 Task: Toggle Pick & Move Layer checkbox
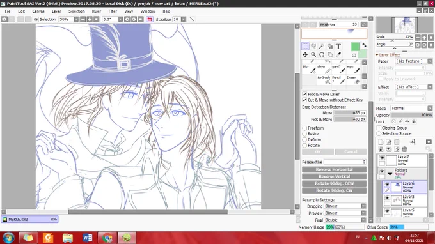(x=304, y=94)
